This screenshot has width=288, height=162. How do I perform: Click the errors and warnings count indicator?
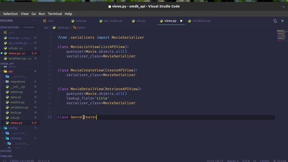44,161
